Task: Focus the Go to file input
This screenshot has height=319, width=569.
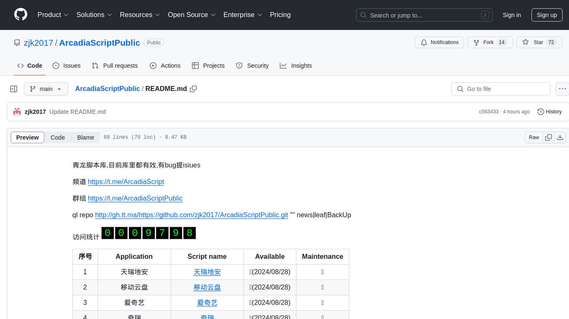Action: tap(501, 89)
